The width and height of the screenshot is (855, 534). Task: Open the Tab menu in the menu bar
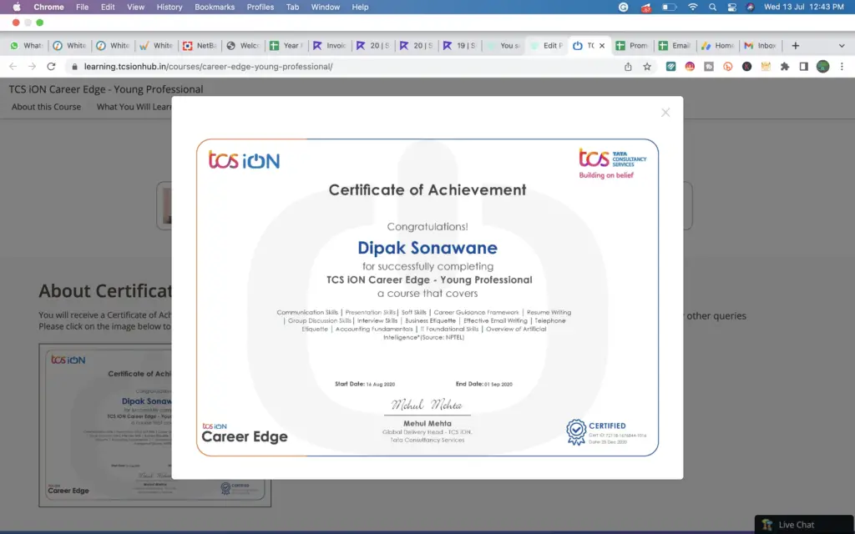click(x=293, y=7)
